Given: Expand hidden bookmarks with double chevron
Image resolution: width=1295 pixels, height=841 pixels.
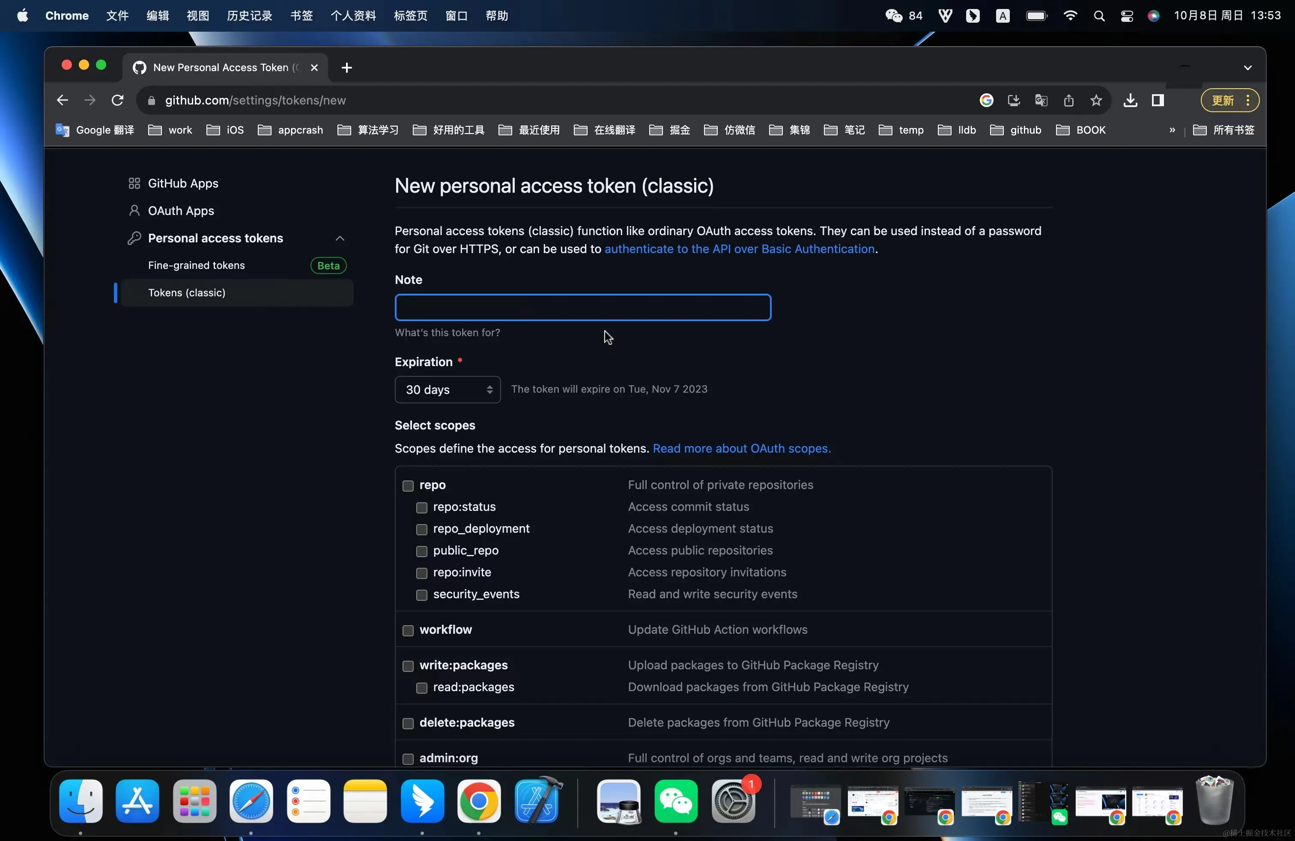Looking at the screenshot, I should point(1172,130).
